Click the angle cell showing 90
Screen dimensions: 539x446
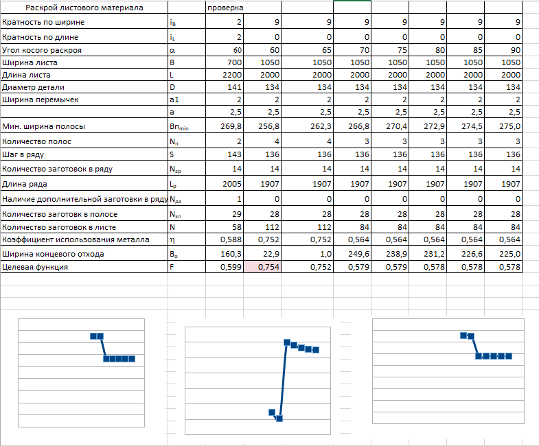click(x=503, y=50)
